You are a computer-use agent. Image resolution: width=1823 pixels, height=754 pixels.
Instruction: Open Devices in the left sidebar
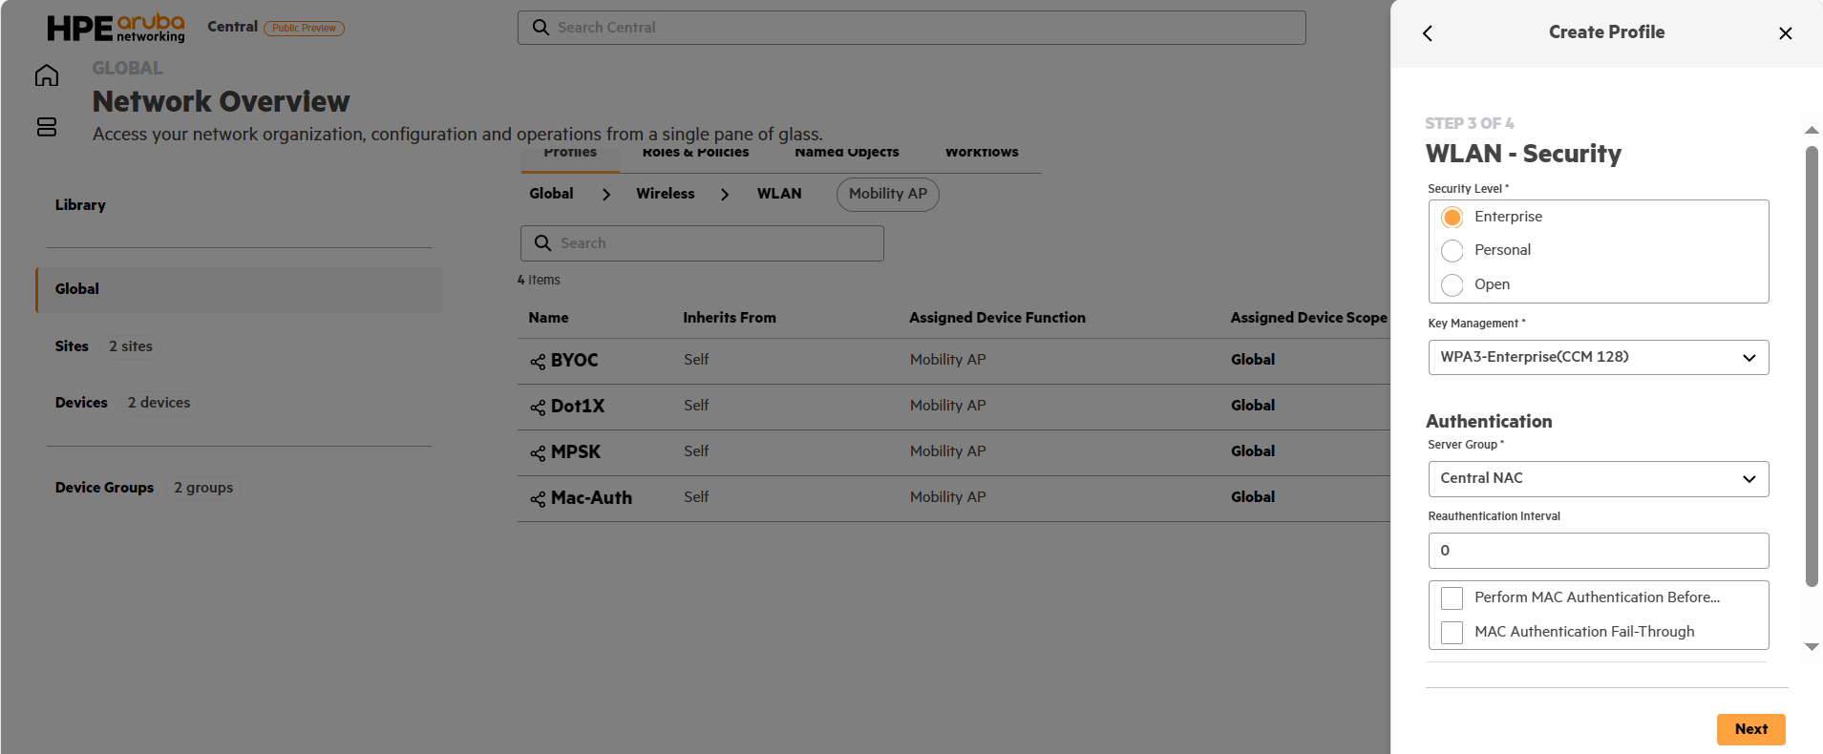click(81, 403)
